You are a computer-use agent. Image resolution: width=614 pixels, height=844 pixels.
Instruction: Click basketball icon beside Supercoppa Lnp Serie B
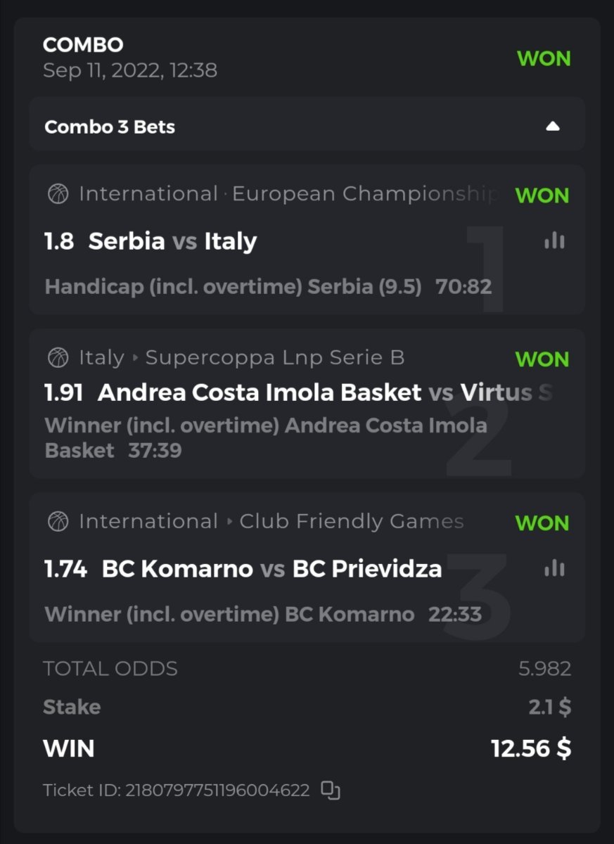point(58,358)
